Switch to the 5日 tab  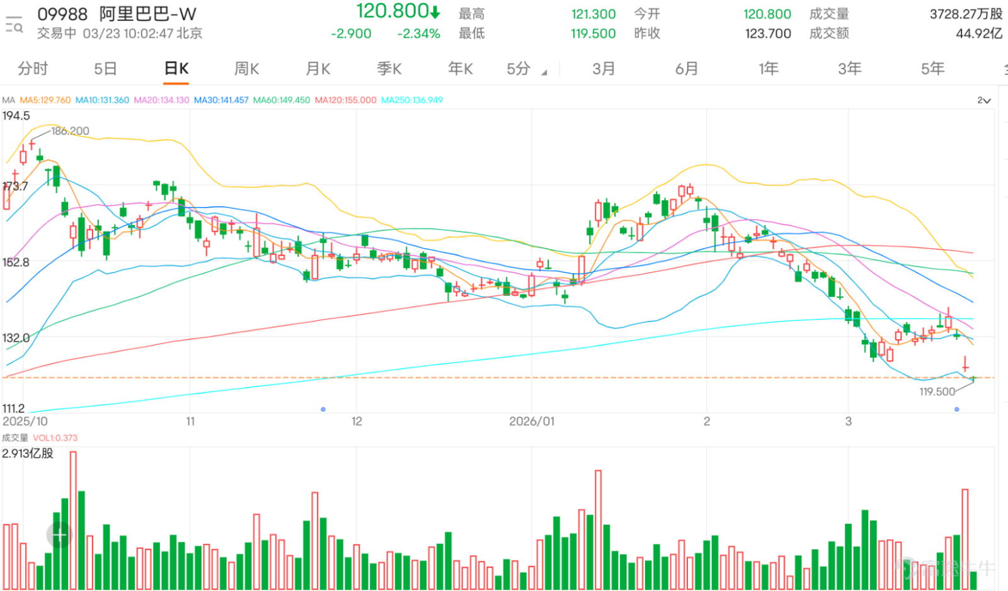105,69
